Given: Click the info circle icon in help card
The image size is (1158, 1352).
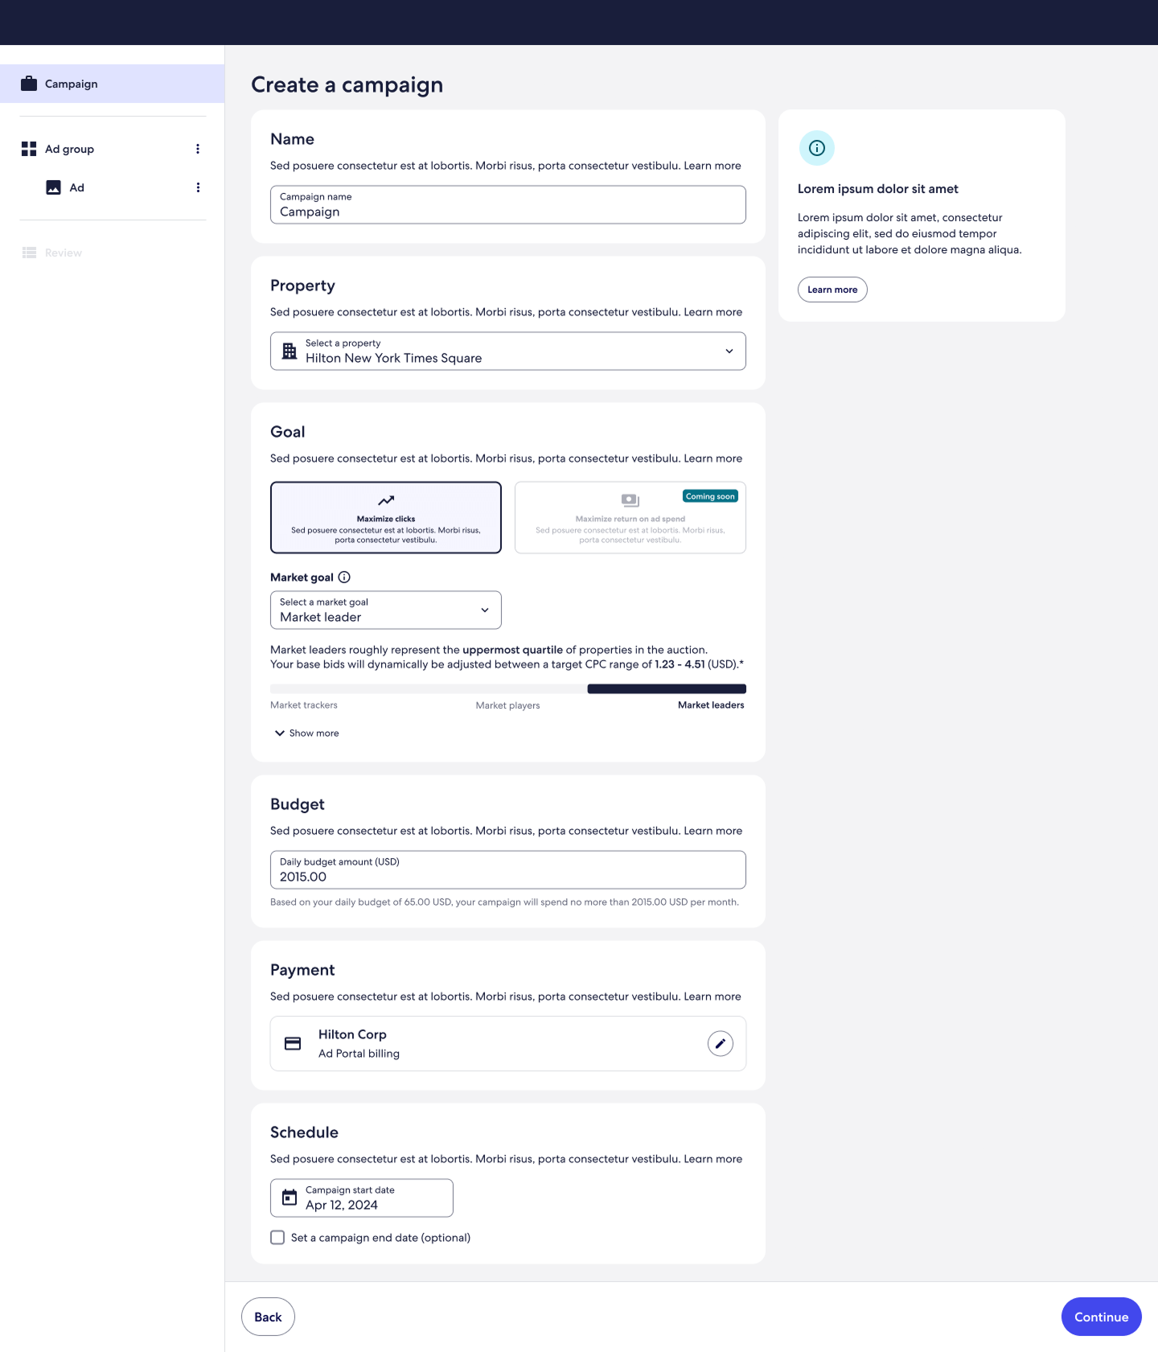Looking at the screenshot, I should click(x=816, y=148).
